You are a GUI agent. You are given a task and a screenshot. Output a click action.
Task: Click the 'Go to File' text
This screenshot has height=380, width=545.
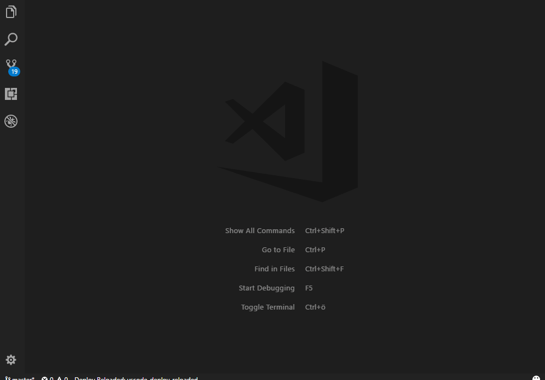click(278, 250)
